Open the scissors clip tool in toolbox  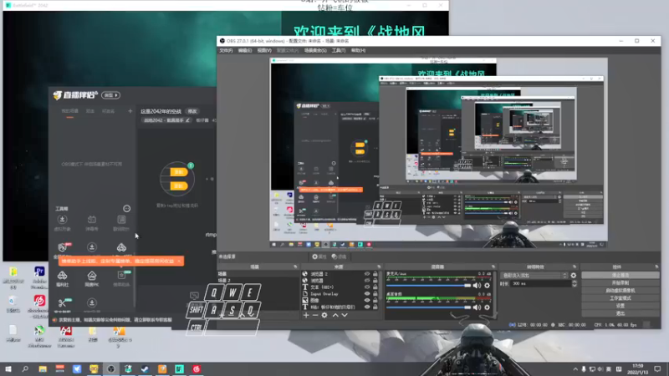(63, 303)
